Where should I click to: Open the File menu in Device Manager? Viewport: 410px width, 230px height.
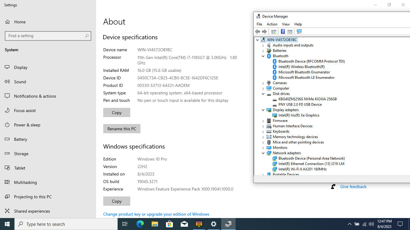click(x=259, y=24)
